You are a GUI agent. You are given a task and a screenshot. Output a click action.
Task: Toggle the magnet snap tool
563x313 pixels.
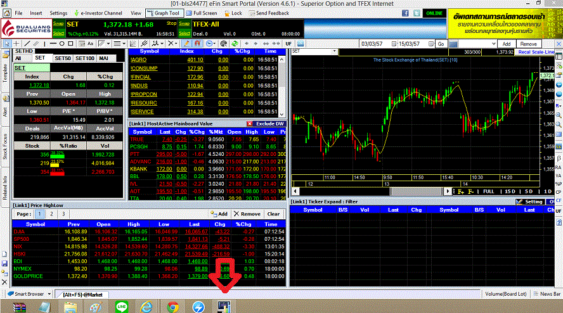(x=197, y=44)
